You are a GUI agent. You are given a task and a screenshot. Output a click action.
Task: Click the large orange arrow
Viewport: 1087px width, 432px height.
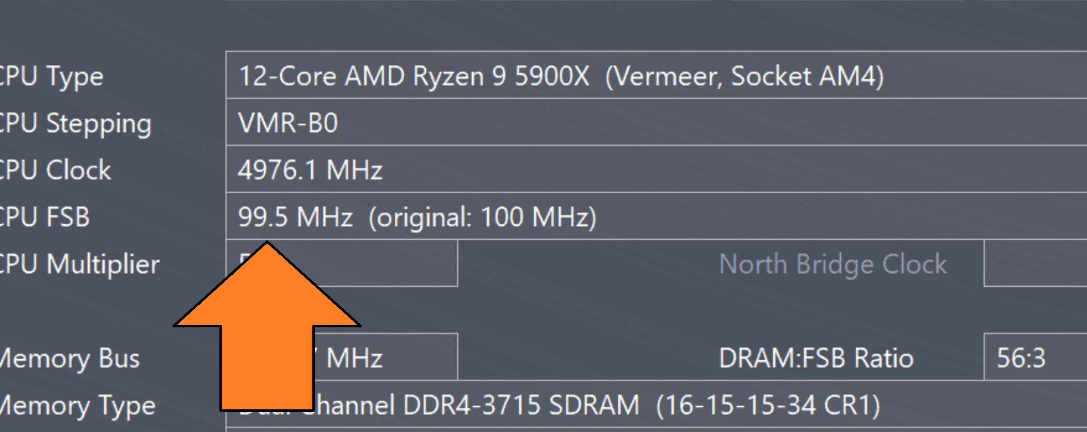pos(267,326)
